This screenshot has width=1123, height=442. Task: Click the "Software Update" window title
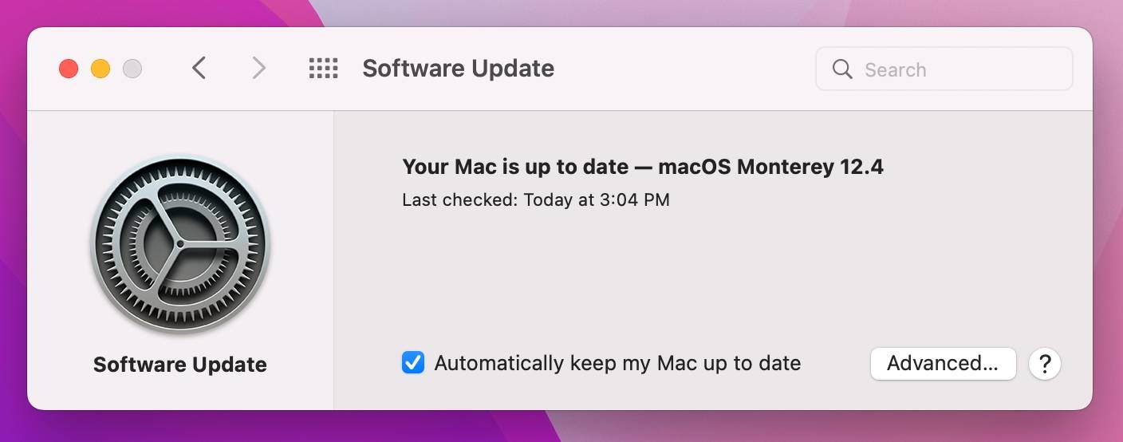458,69
